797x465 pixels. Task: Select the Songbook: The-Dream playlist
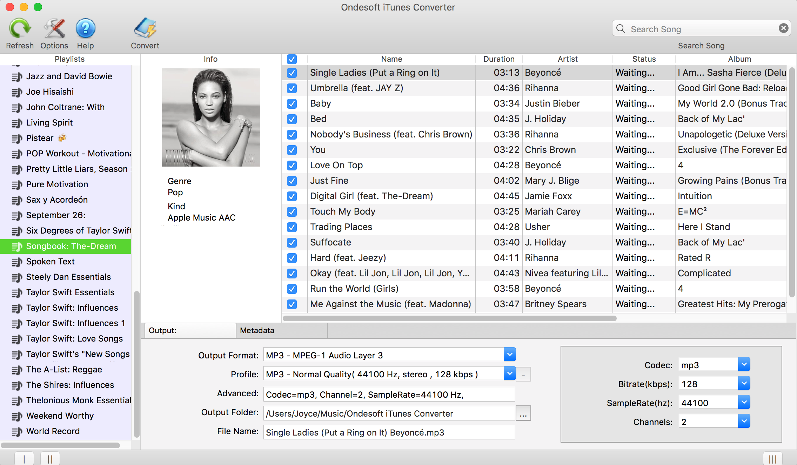tap(71, 246)
